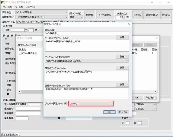Open the 伝票種類 dropdown

pos(42,17)
